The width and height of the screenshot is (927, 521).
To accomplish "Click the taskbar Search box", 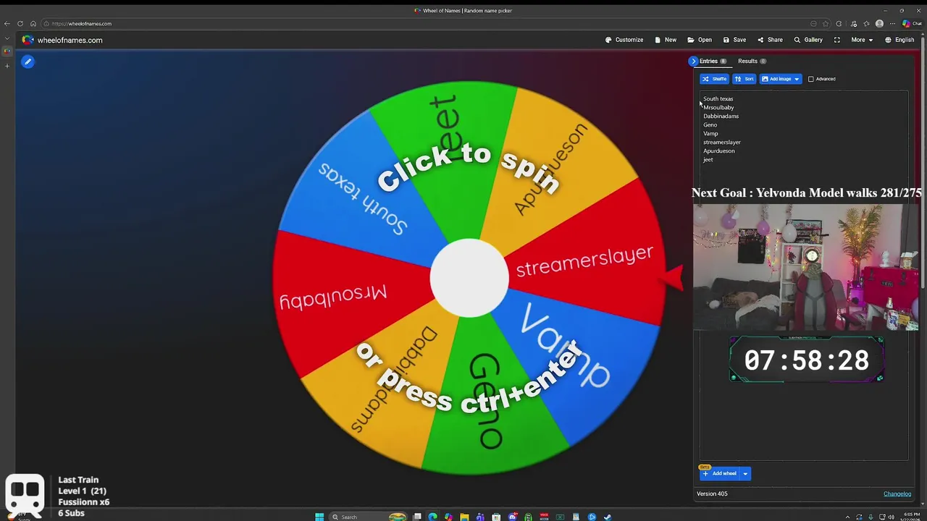I will pyautogui.click(x=367, y=517).
